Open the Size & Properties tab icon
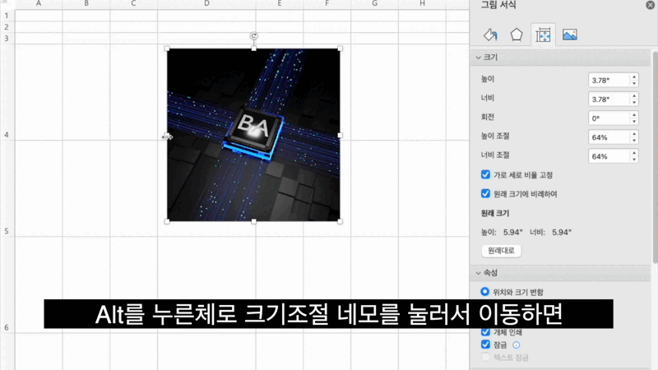 [x=543, y=35]
